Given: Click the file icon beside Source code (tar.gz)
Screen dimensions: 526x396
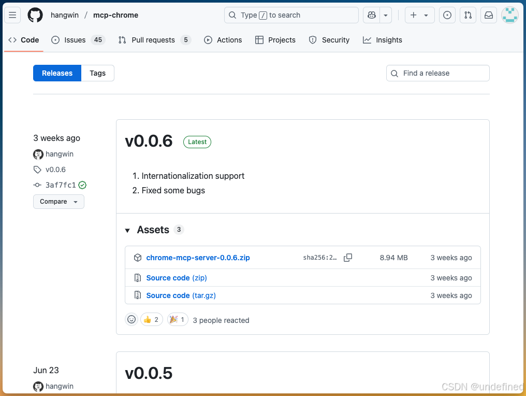Looking at the screenshot, I should (138, 295).
